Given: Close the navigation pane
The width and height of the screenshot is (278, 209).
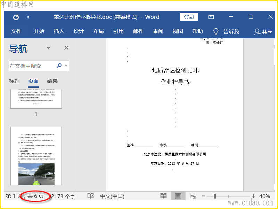Looking at the screenshot, I should pos(66,48).
